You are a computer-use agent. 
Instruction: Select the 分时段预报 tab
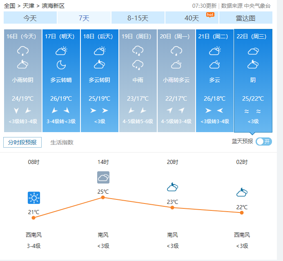(22, 142)
